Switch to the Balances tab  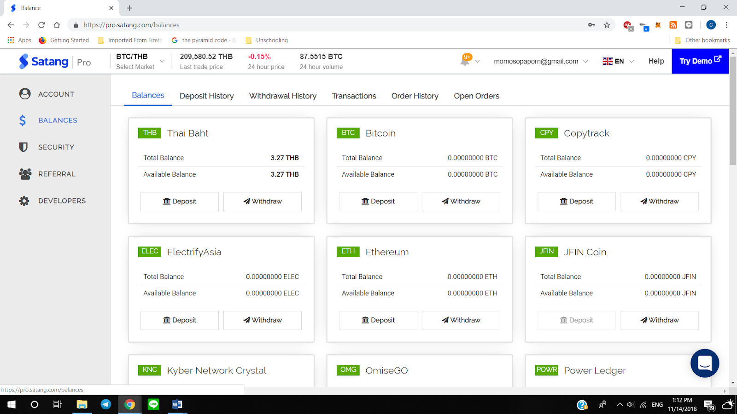[x=148, y=95]
